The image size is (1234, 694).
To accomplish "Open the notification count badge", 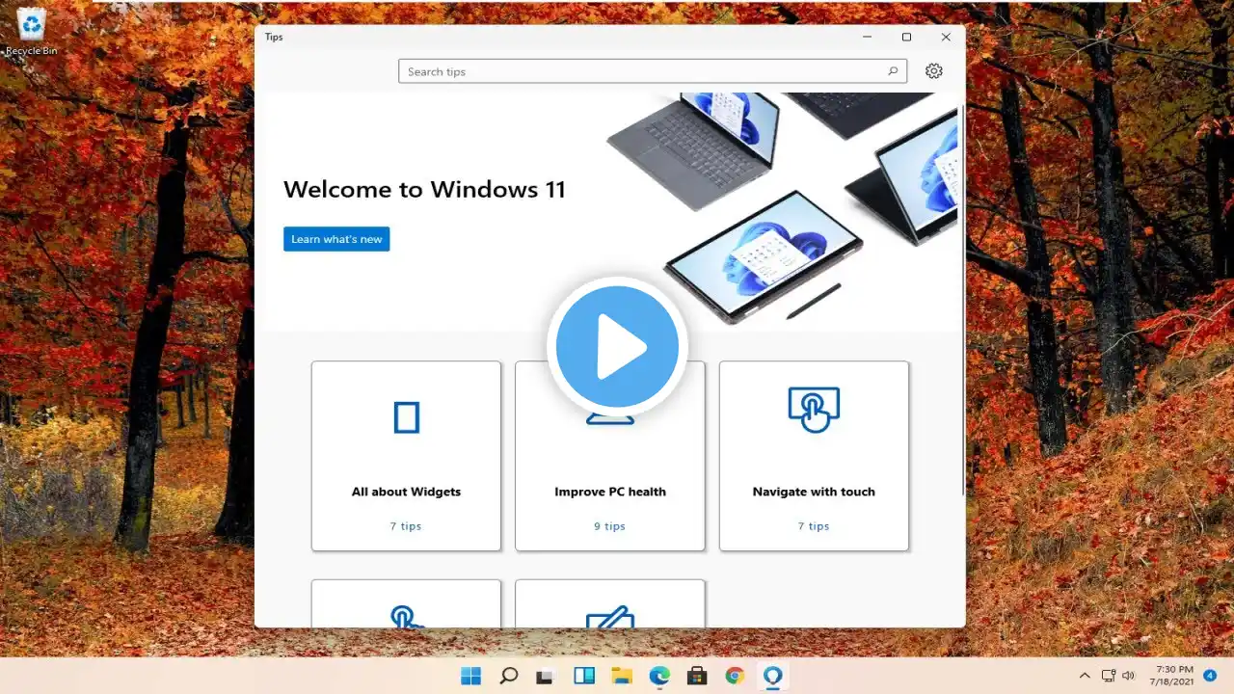I will [x=1210, y=676].
